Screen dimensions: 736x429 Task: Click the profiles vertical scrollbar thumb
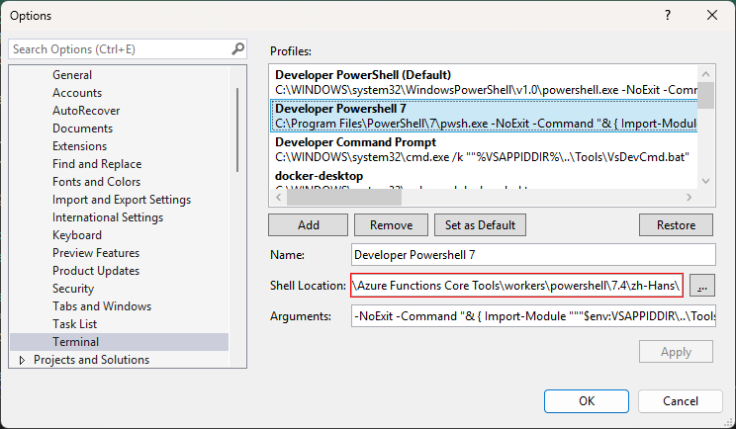[705, 95]
